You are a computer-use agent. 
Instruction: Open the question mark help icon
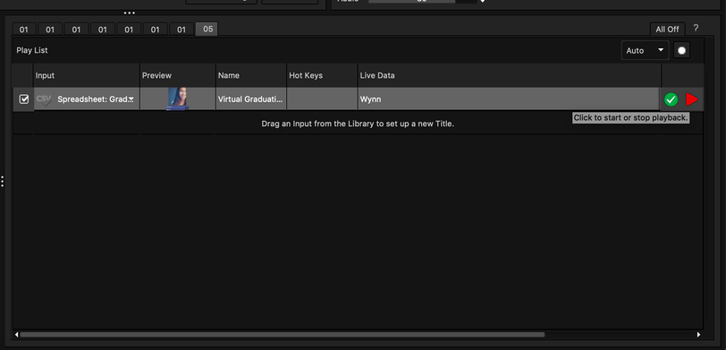coord(696,28)
